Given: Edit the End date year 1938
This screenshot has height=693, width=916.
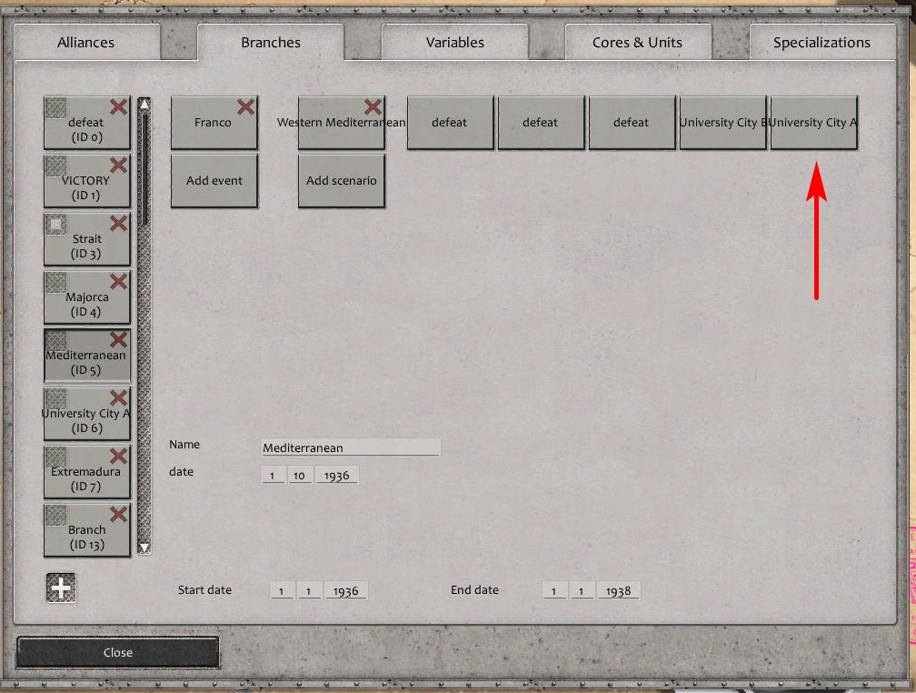Looking at the screenshot, I should click(618, 590).
